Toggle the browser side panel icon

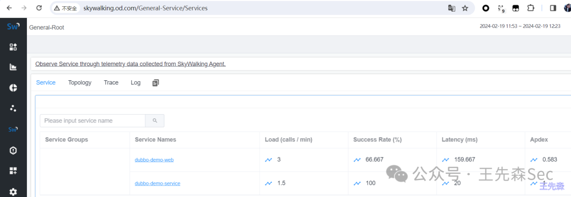pyautogui.click(x=553, y=8)
